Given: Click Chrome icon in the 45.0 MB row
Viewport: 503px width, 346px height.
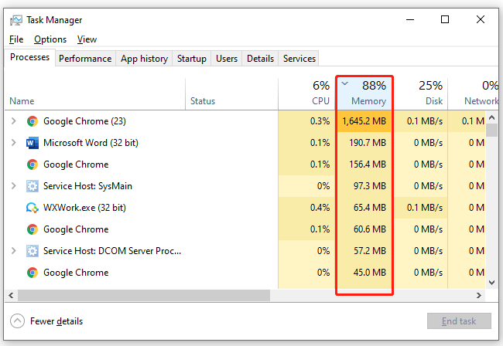Looking at the screenshot, I should coord(33,273).
